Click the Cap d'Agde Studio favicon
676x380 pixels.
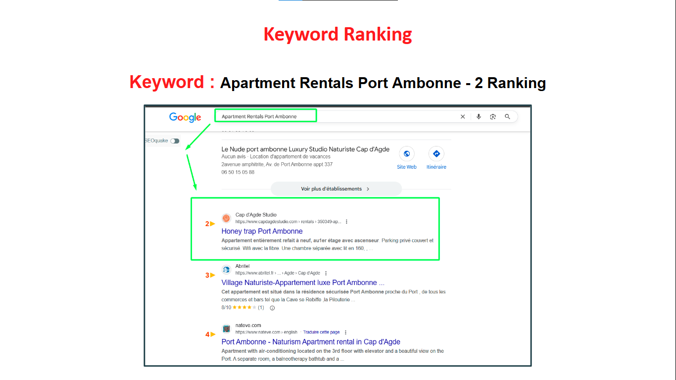point(226,218)
